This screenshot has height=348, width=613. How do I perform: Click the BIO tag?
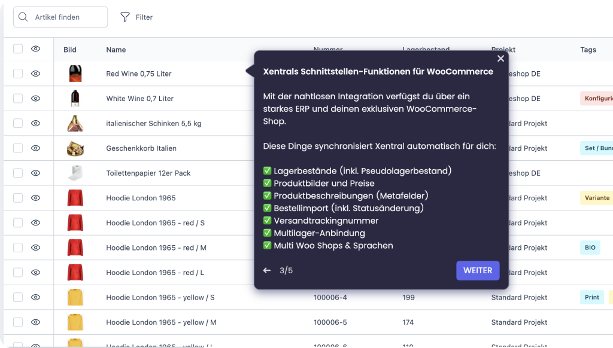pyautogui.click(x=590, y=248)
